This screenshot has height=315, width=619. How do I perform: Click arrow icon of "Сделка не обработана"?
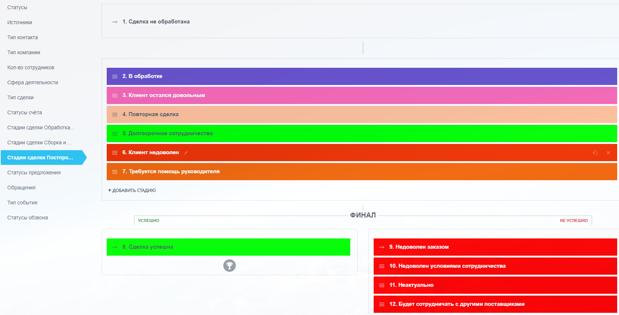pos(115,22)
